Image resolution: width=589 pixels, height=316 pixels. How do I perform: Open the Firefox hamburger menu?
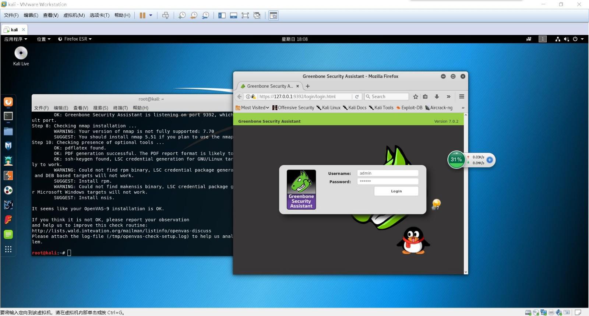click(x=462, y=96)
